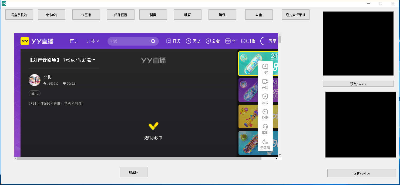Click the 登录 login button

pos(270,41)
